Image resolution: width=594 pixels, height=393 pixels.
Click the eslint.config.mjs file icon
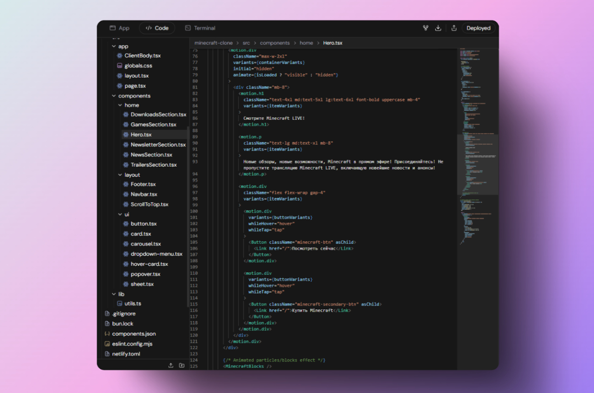click(107, 344)
